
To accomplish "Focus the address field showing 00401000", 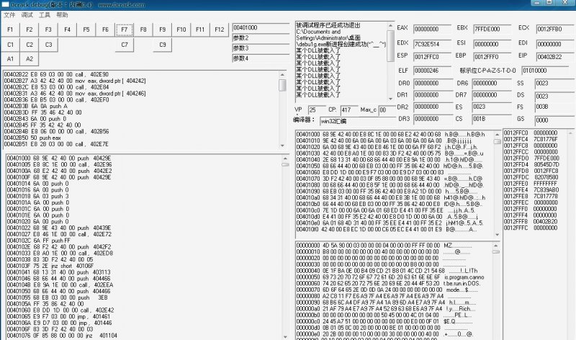I will (261, 28).
